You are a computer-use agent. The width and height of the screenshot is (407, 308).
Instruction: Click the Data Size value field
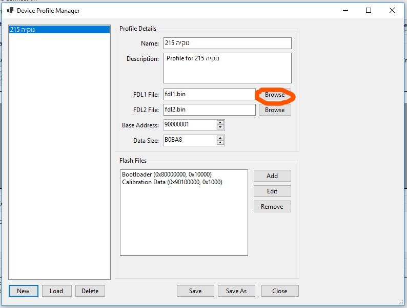190,140
